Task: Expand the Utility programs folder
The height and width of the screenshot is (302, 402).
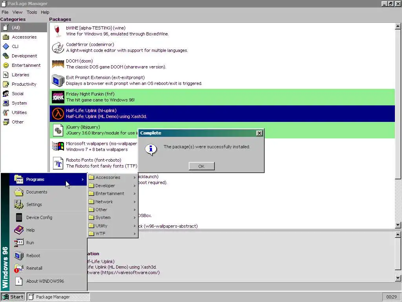Action: point(113,226)
